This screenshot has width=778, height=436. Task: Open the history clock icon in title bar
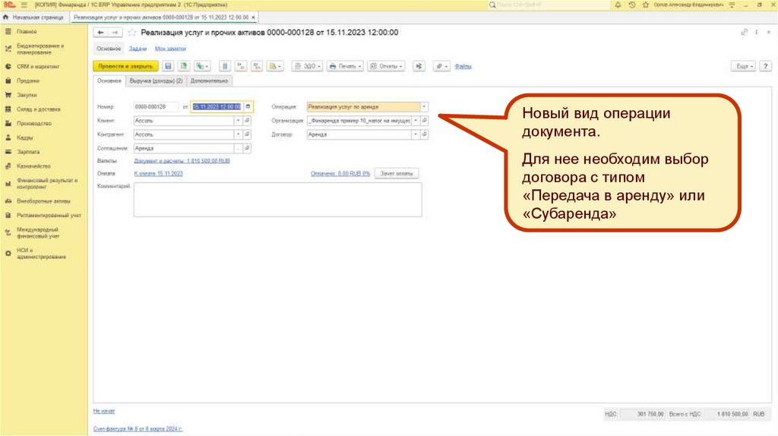pos(632,5)
